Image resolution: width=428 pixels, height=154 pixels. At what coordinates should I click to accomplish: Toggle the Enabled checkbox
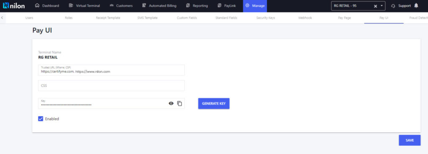(41, 119)
